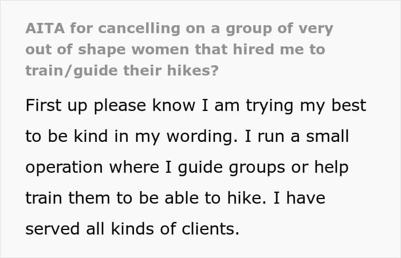Viewport: 401px width, 258px height.
Task: Click the phrase 'I run a small'
Action: (x=297, y=136)
